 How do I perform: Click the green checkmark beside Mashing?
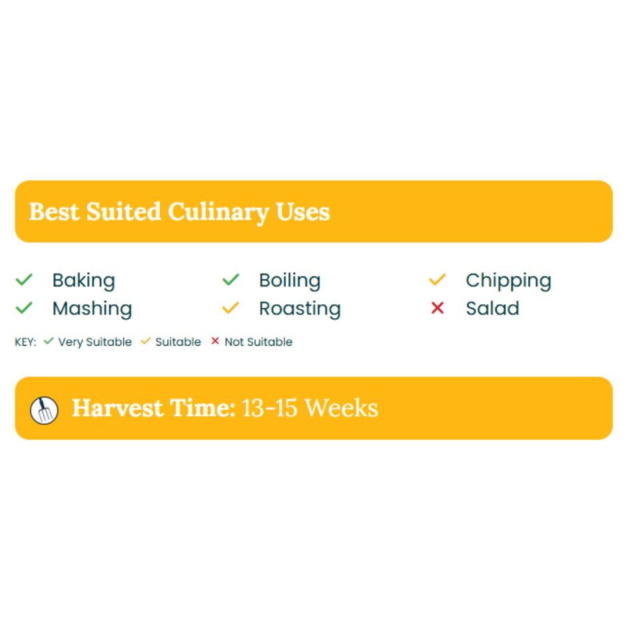(x=24, y=308)
